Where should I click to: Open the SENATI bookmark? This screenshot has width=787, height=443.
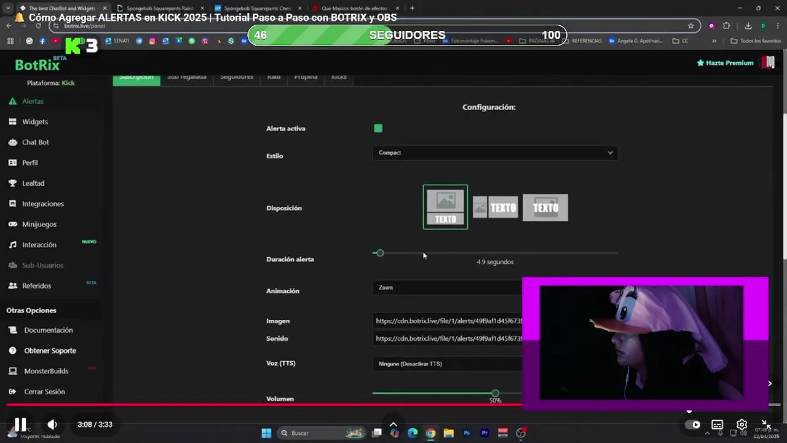[x=117, y=41]
